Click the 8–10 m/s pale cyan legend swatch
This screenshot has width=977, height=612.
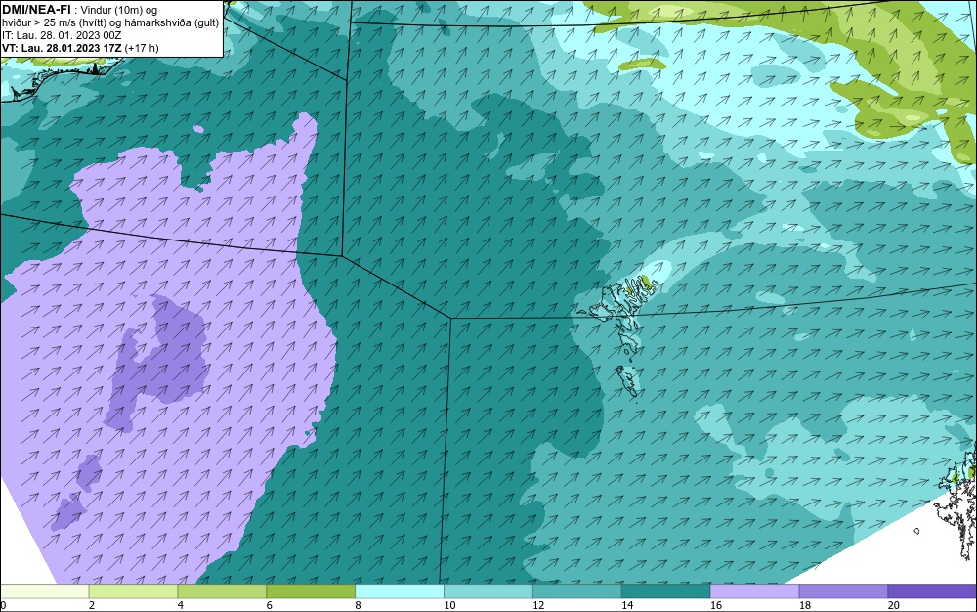click(400, 591)
